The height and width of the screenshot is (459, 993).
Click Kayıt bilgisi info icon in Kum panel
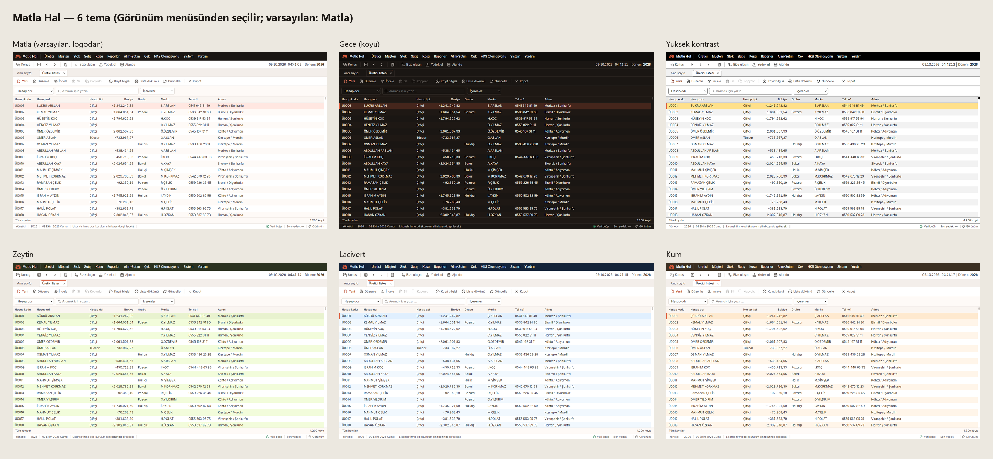coord(764,292)
